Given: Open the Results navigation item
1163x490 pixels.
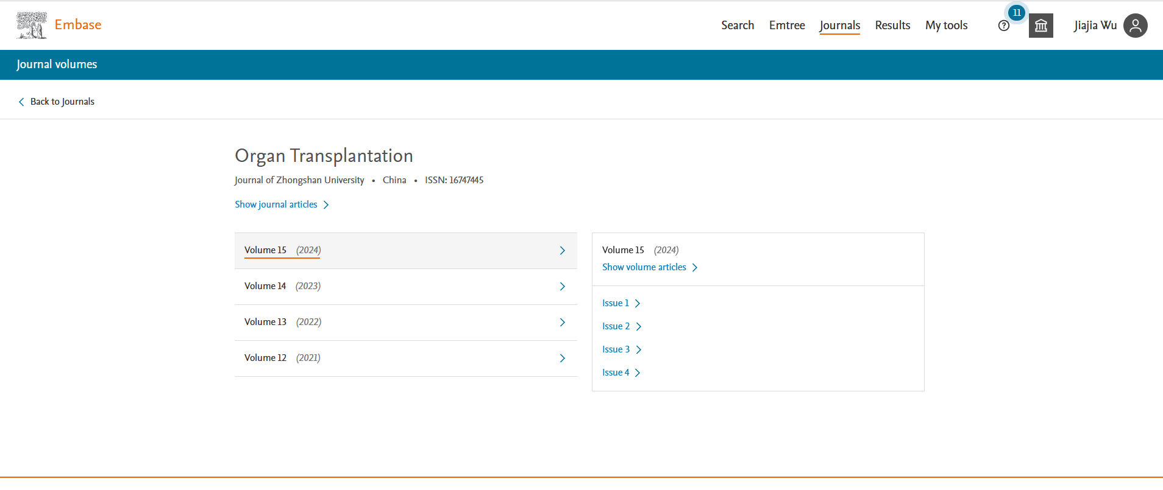Looking at the screenshot, I should [892, 26].
